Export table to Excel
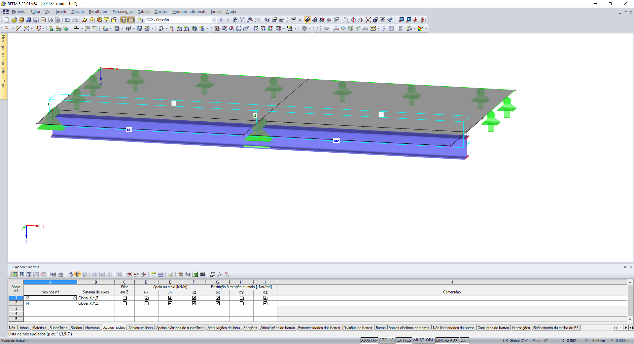 195,274
